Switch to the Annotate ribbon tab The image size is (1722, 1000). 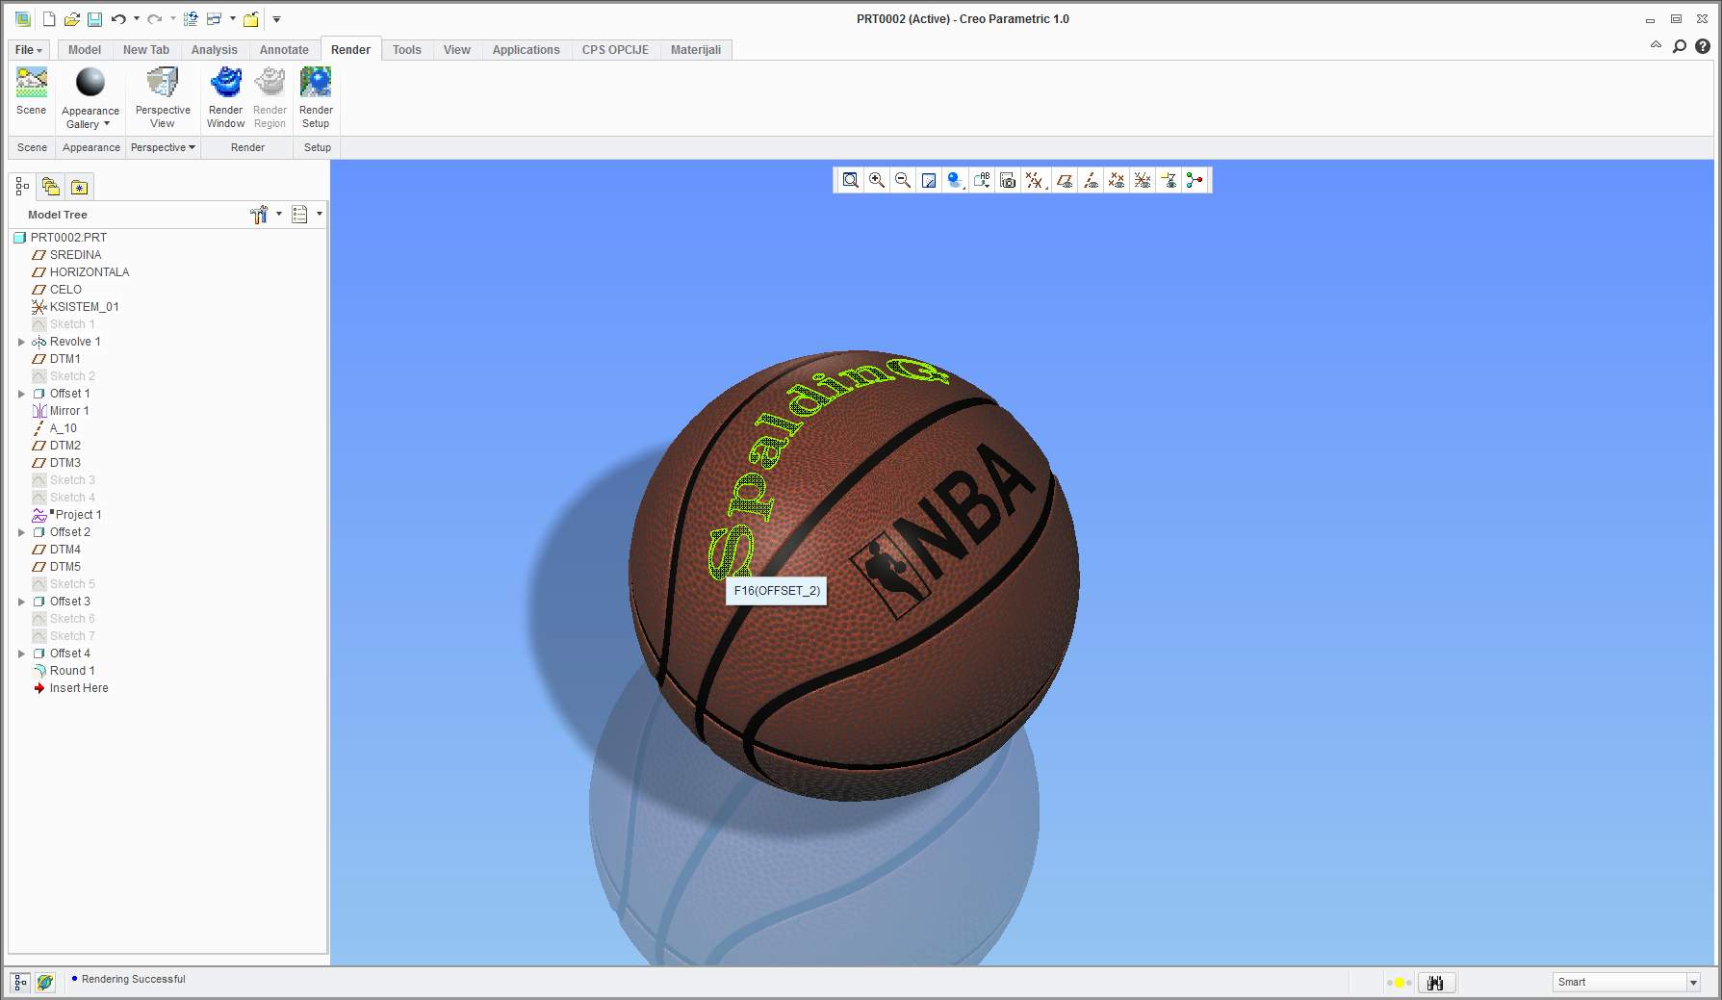[284, 50]
